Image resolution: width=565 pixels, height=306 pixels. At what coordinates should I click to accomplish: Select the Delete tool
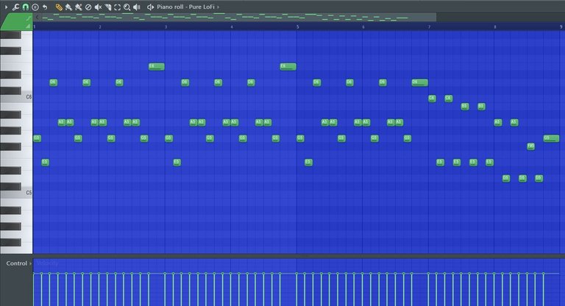(88, 7)
